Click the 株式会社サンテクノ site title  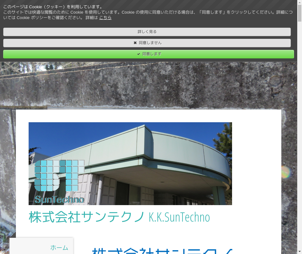[87, 217]
